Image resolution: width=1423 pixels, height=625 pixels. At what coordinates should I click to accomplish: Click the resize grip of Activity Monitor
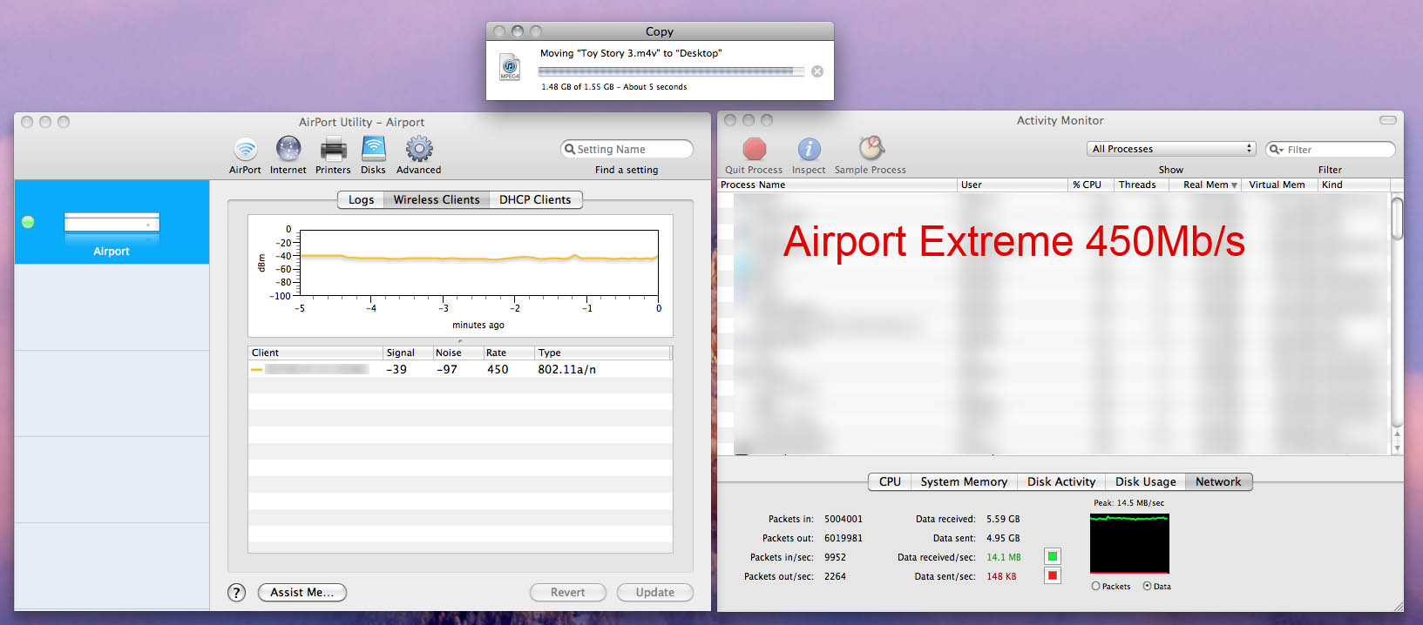[x=1398, y=606]
